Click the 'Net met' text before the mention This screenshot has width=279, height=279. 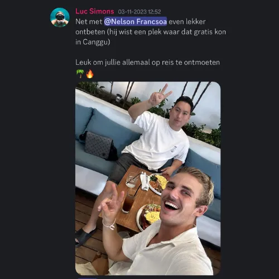point(89,22)
